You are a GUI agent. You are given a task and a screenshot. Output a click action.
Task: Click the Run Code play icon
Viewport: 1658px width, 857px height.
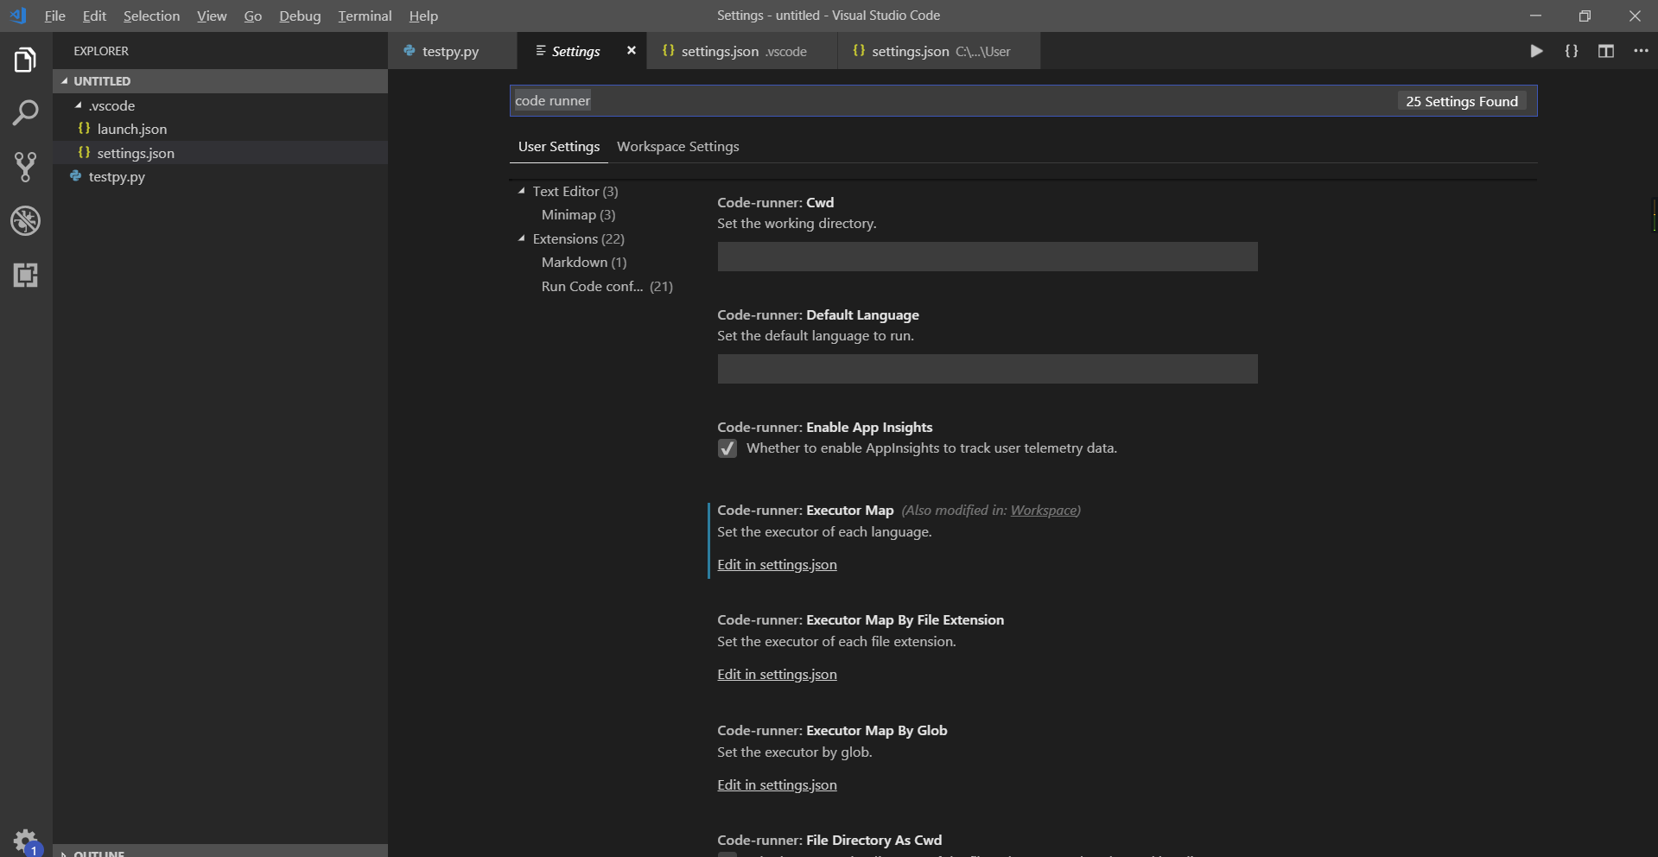click(x=1536, y=51)
